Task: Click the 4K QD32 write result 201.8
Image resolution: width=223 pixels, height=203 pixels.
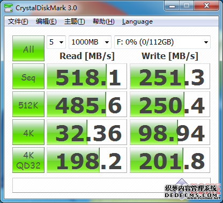Action: tap(170, 160)
